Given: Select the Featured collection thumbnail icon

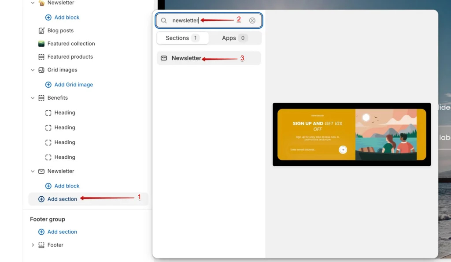Looking at the screenshot, I should coord(41,44).
